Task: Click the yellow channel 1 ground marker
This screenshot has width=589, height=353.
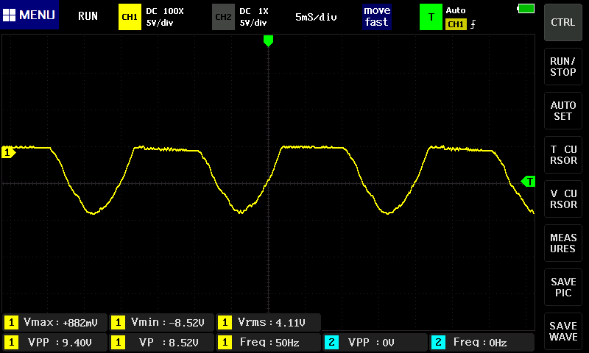Action: (8, 152)
